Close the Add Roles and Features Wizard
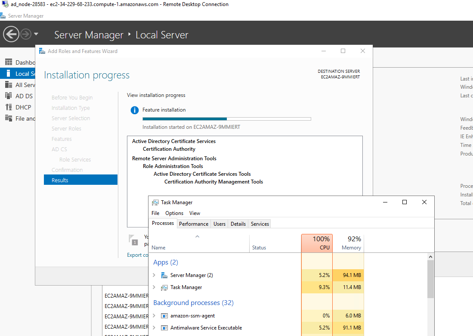The height and width of the screenshot is (336, 473). (x=362, y=51)
